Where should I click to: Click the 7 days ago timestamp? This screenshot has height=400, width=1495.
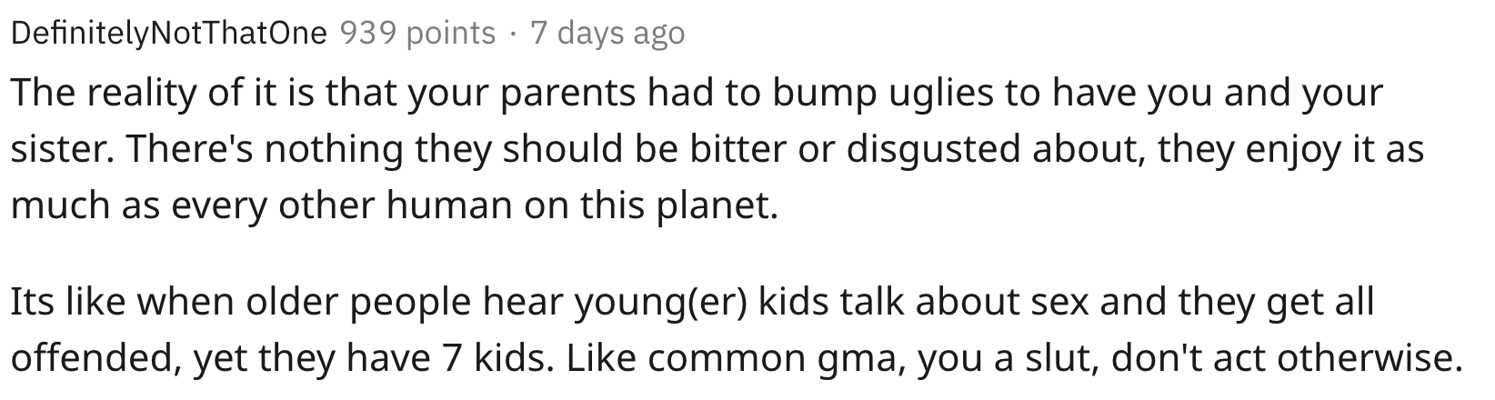(x=607, y=34)
